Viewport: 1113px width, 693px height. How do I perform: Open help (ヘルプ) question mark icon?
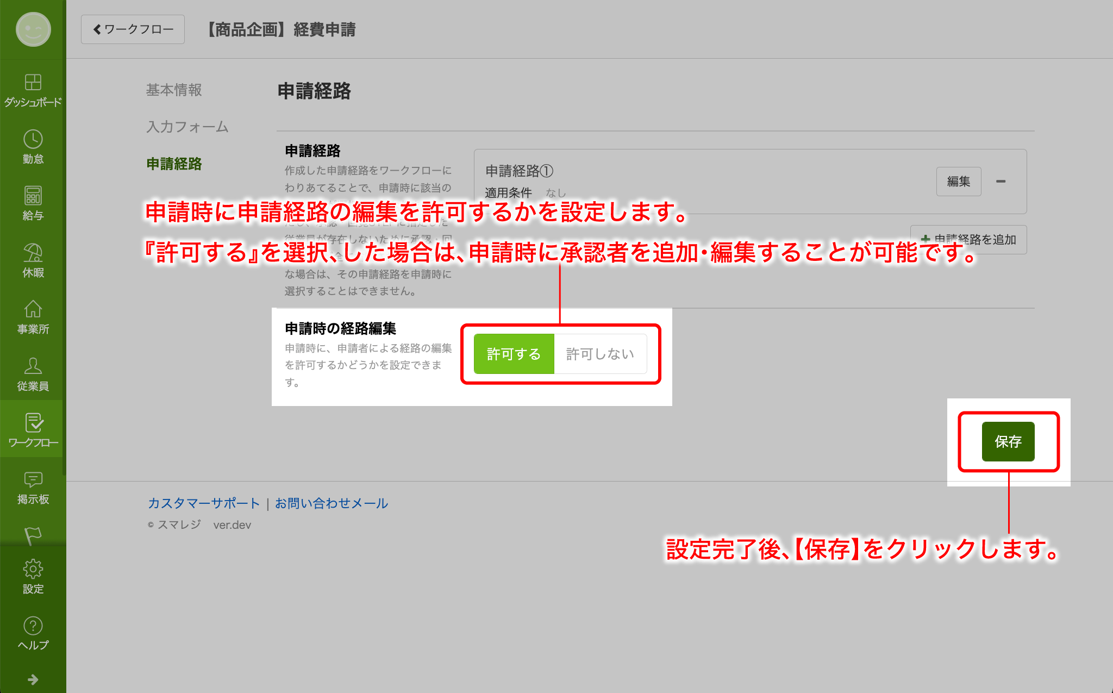tap(33, 633)
